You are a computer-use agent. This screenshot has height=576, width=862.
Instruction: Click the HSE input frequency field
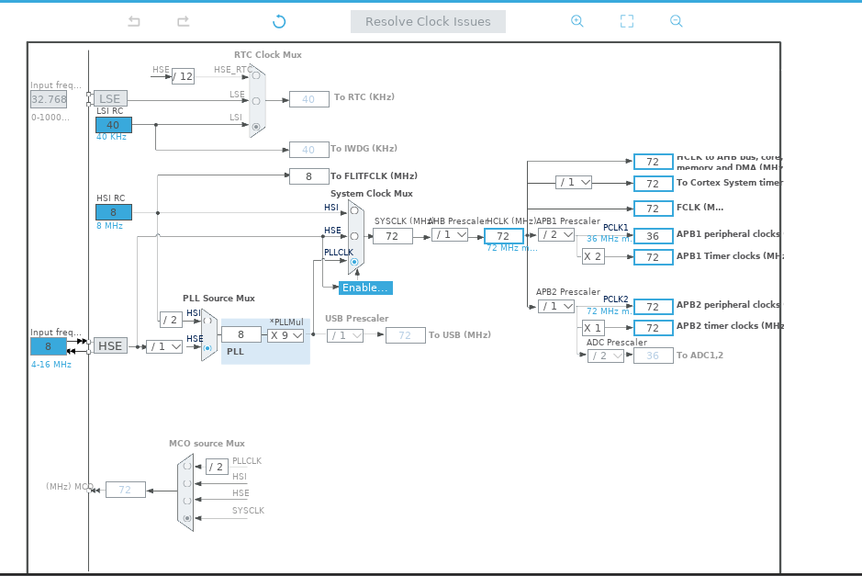pos(48,346)
